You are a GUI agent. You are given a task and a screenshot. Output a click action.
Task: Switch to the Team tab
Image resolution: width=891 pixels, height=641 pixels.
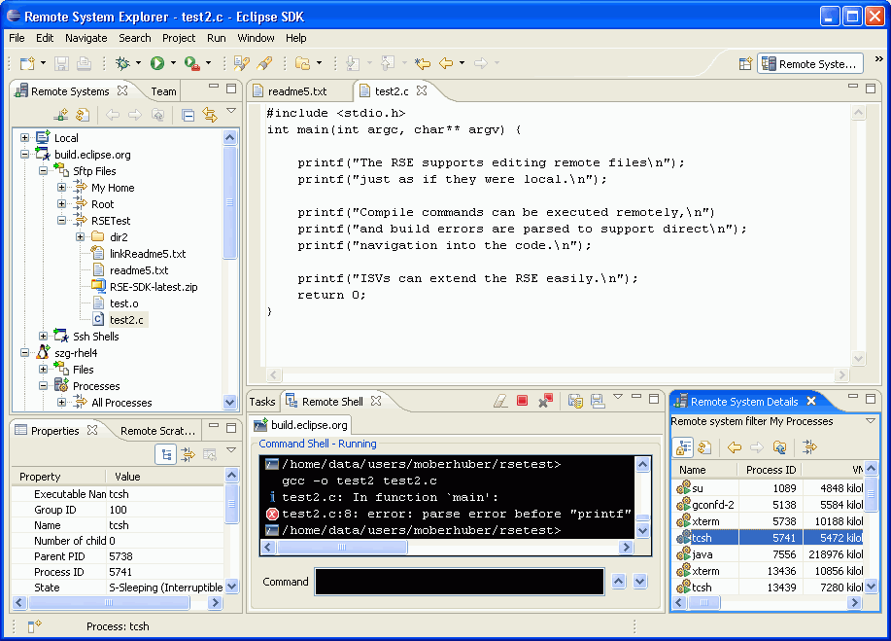pos(163,91)
